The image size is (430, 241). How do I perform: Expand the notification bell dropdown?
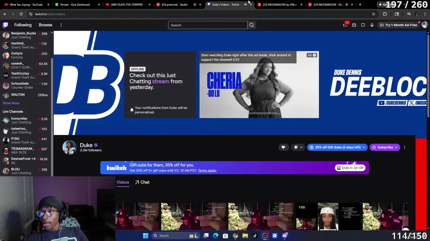click(301, 147)
